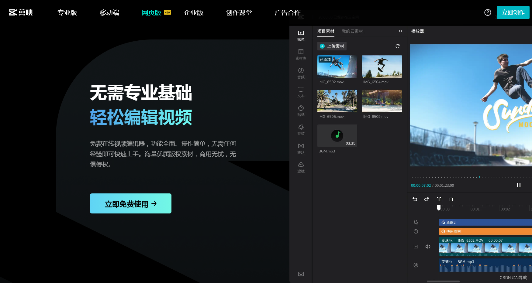The height and width of the screenshot is (283, 532).
Task: Select the 鱼眼2 effect clip
Action: (x=485, y=222)
